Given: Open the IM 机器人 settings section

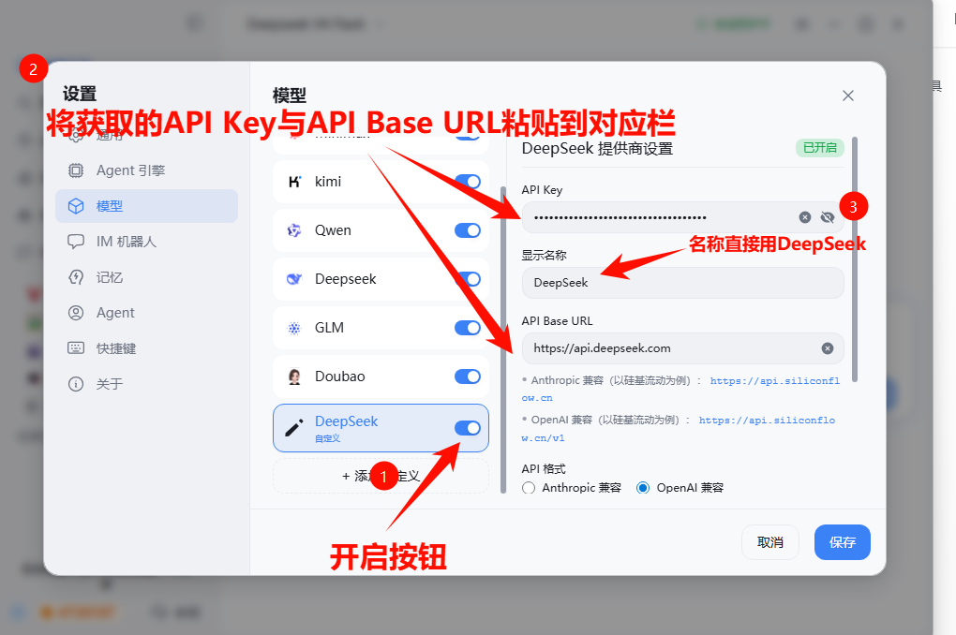Looking at the screenshot, I should click(x=146, y=242).
